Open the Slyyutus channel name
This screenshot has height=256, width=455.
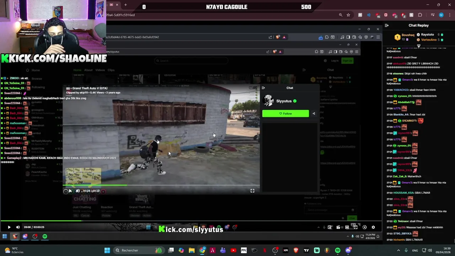pyautogui.click(x=284, y=101)
